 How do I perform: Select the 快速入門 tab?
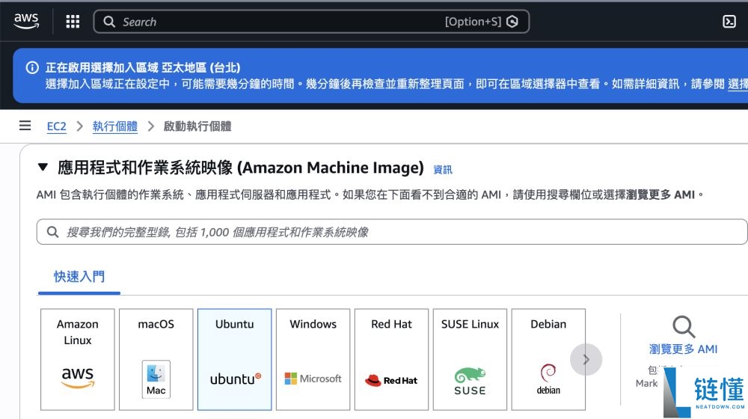point(79,277)
